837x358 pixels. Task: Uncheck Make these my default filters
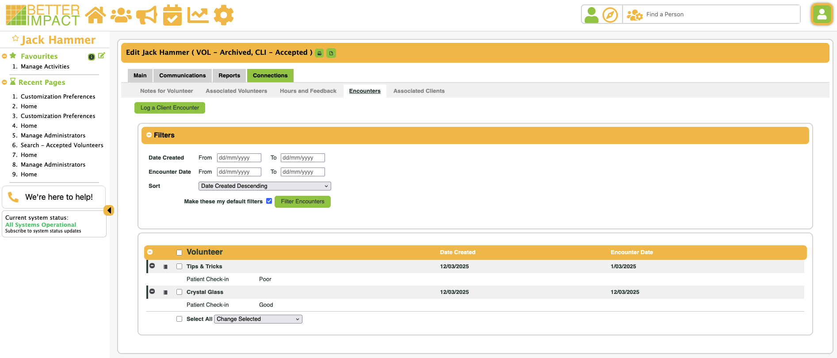tap(269, 201)
